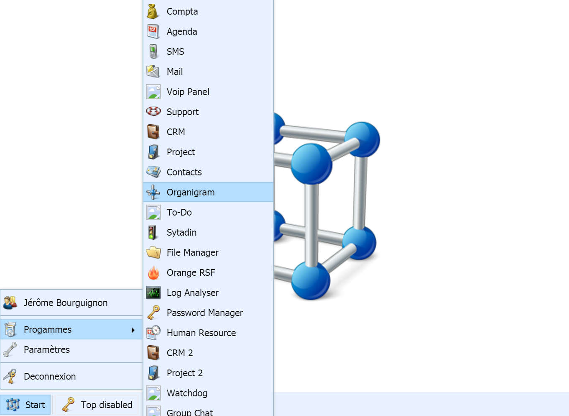This screenshot has width=569, height=416.
Task: Open CRM via its address book icon
Action: [x=153, y=132]
